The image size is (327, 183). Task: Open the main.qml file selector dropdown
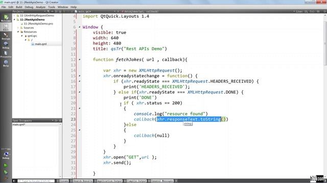point(95,11)
